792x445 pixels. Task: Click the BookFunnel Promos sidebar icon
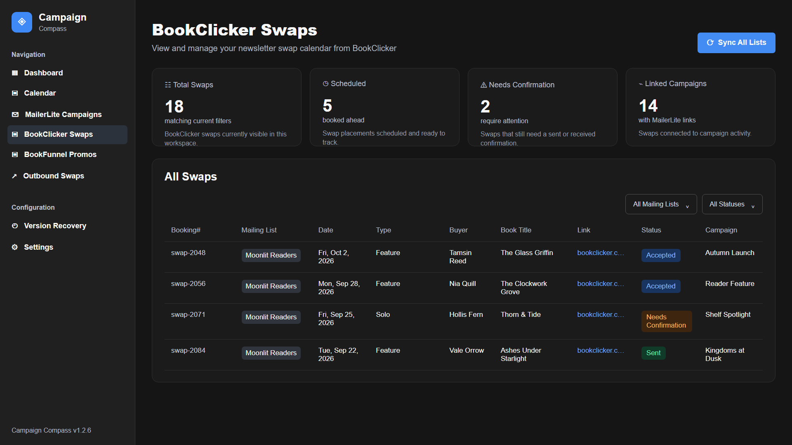tap(15, 155)
